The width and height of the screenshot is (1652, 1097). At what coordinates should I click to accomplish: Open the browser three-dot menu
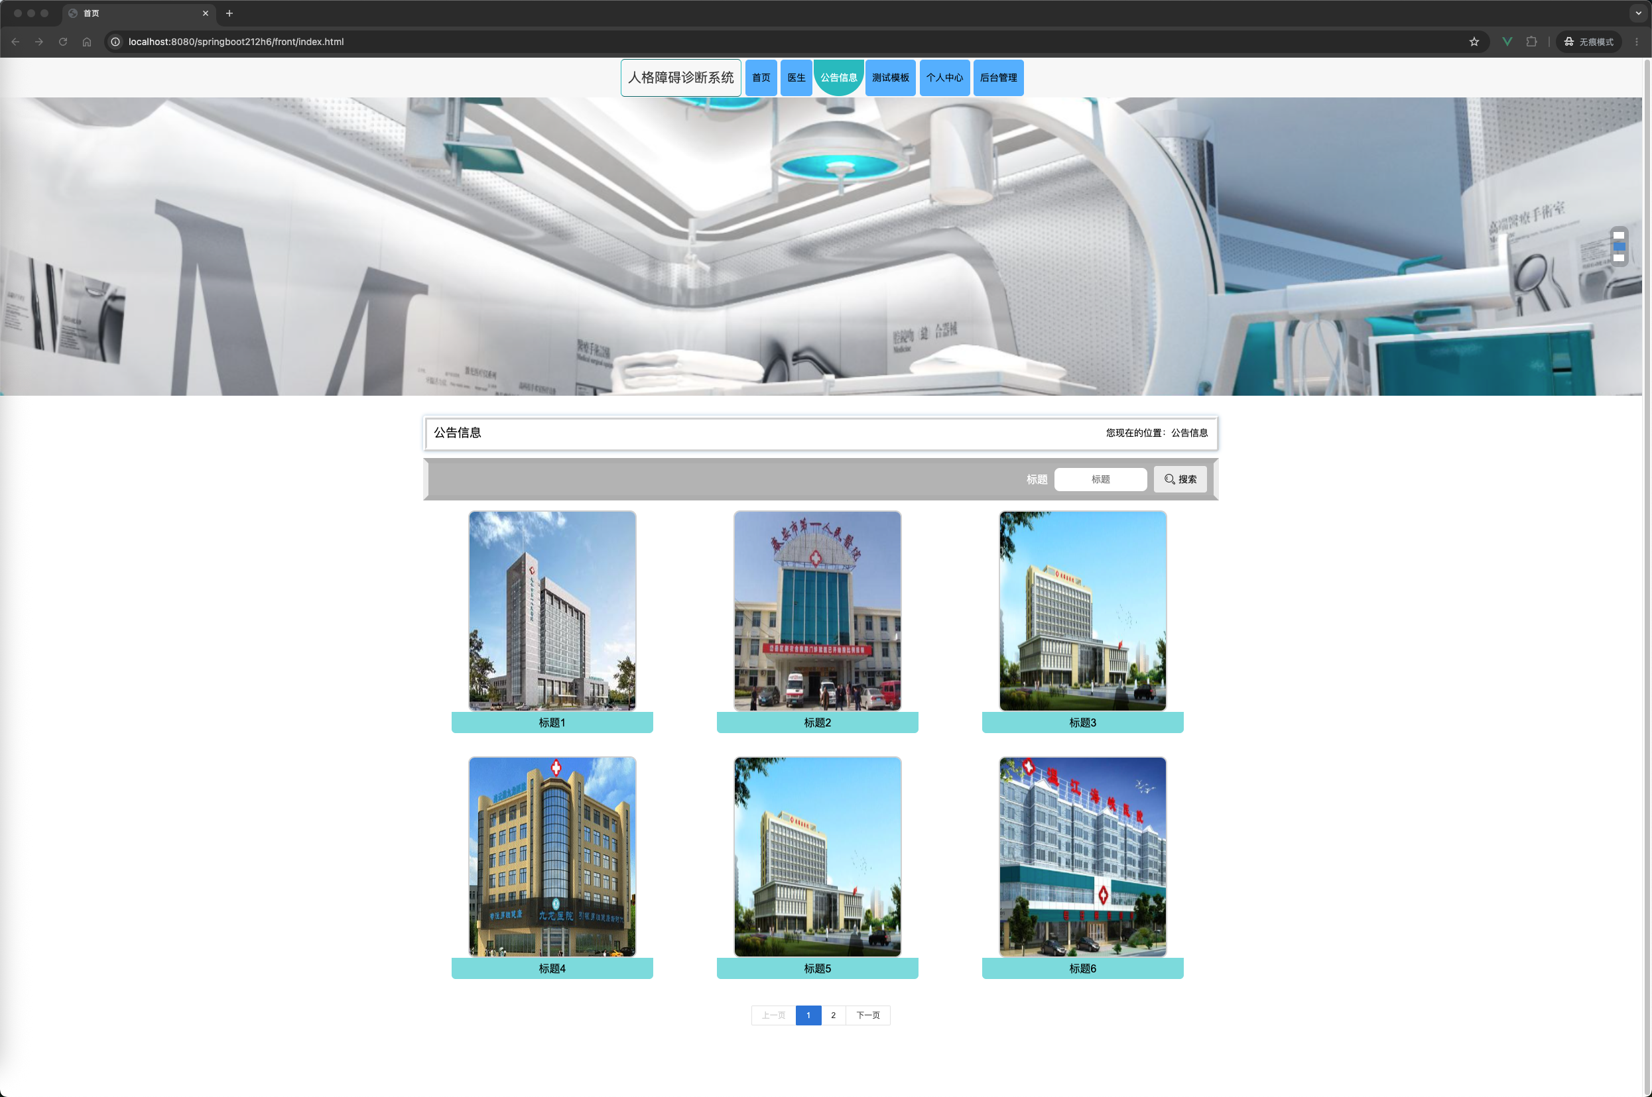(x=1637, y=42)
